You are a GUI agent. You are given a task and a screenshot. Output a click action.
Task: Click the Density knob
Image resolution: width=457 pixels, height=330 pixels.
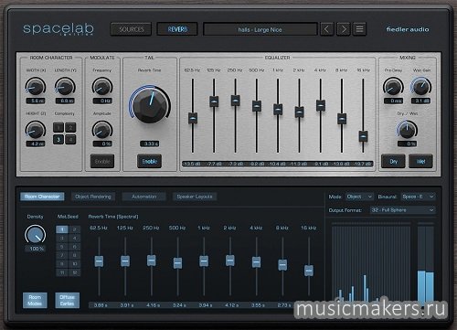pyautogui.click(x=36, y=234)
